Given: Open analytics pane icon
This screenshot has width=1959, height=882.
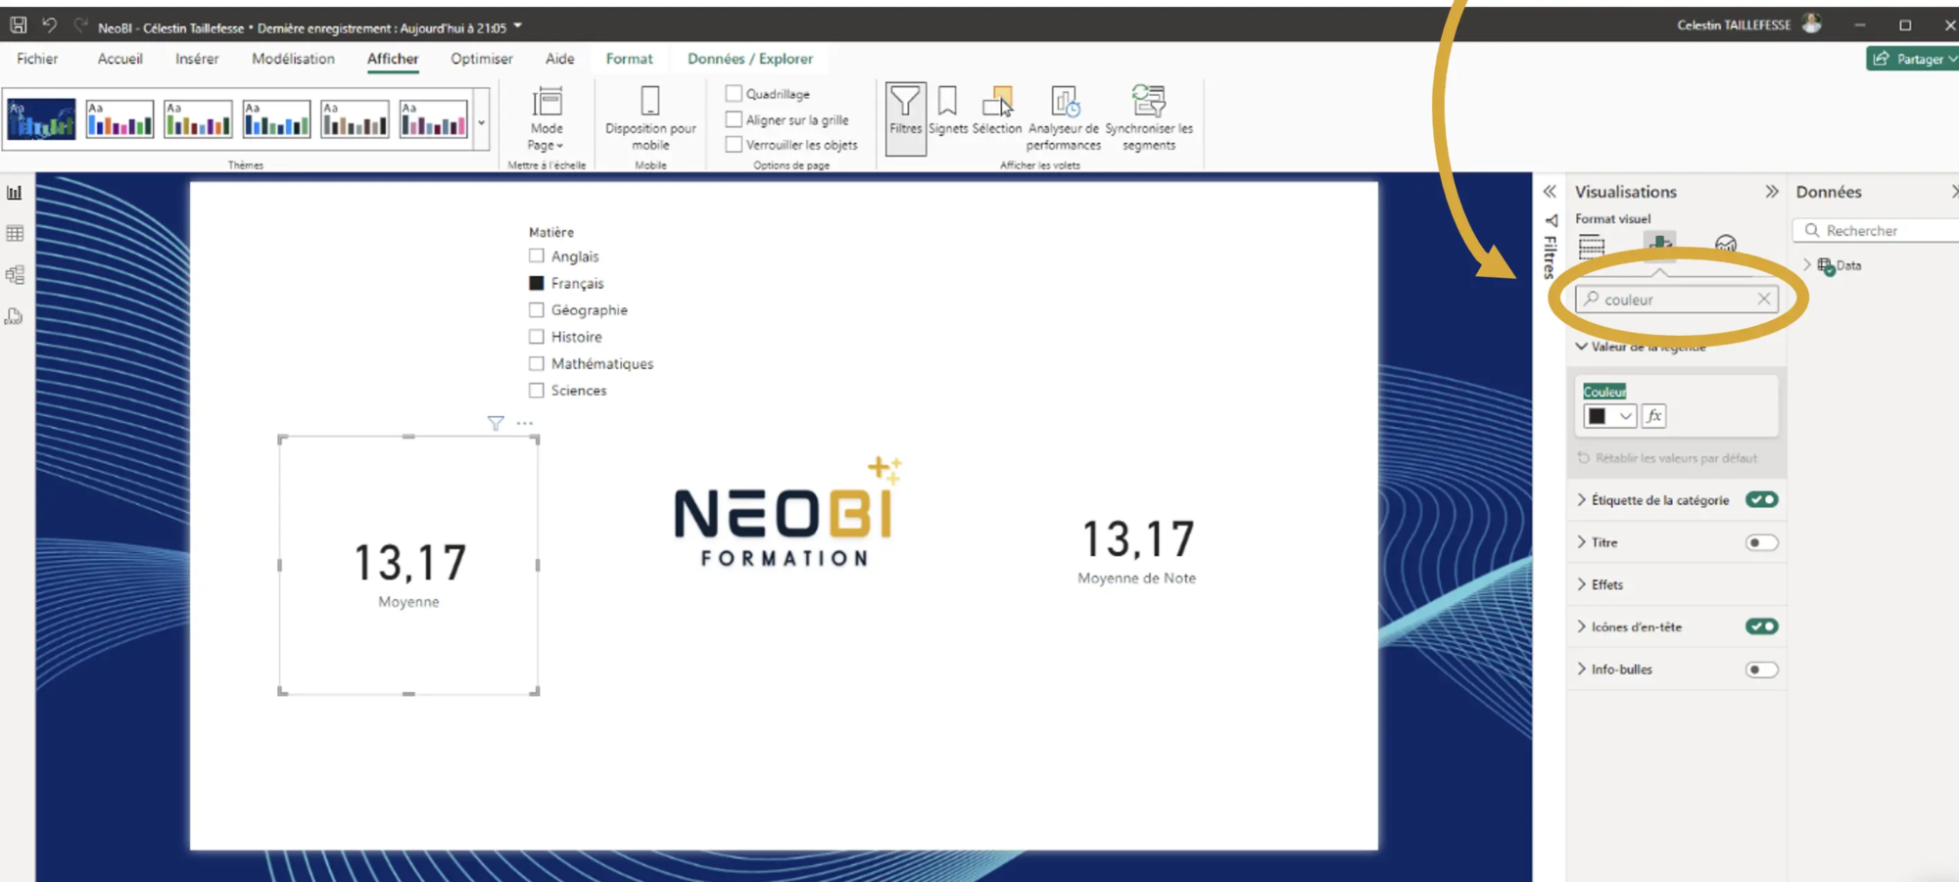Looking at the screenshot, I should click(x=1726, y=245).
